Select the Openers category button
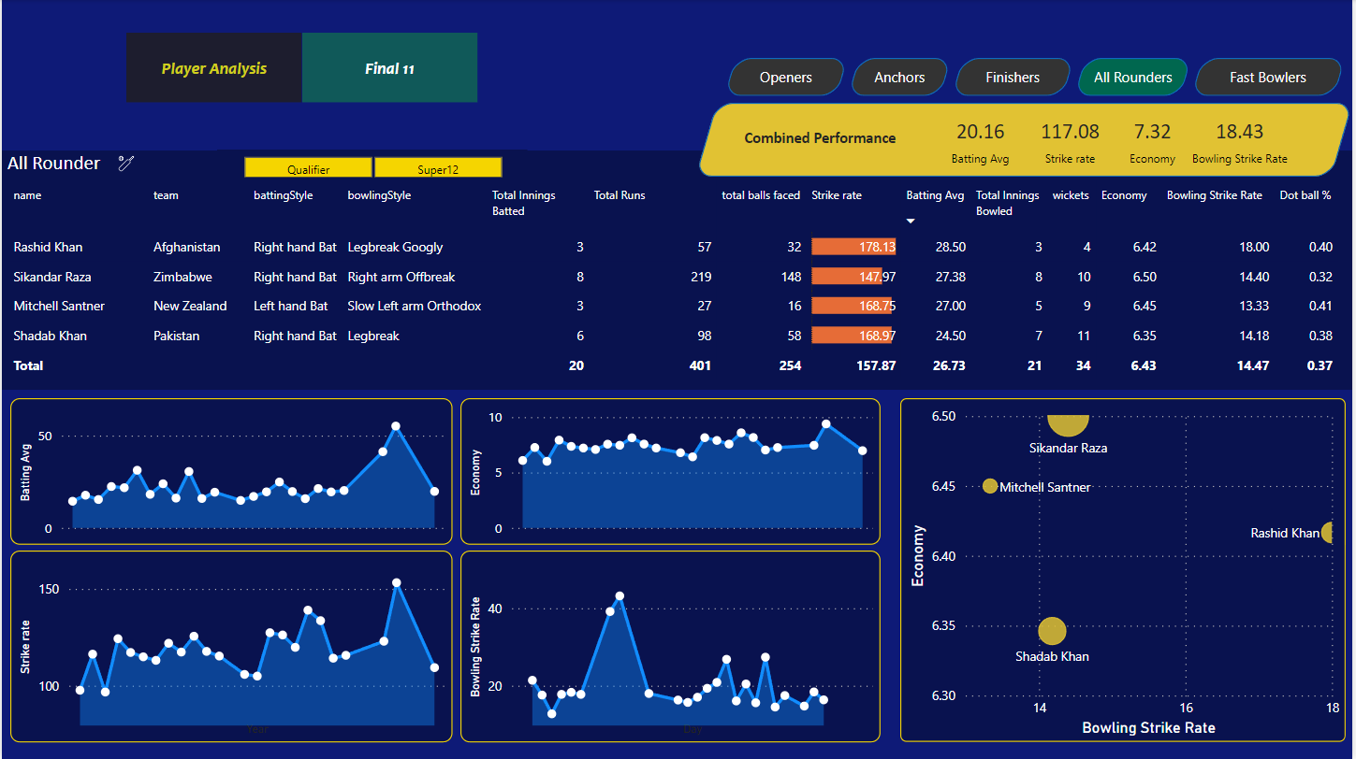Image resolution: width=1356 pixels, height=759 pixels. [x=785, y=77]
